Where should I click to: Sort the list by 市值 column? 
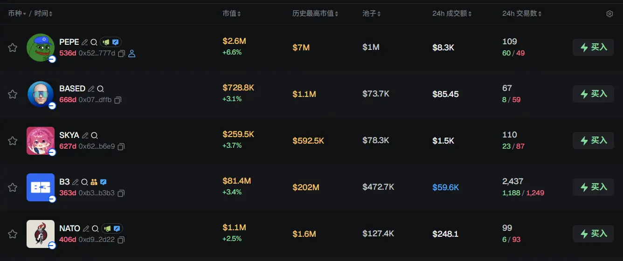[231, 14]
